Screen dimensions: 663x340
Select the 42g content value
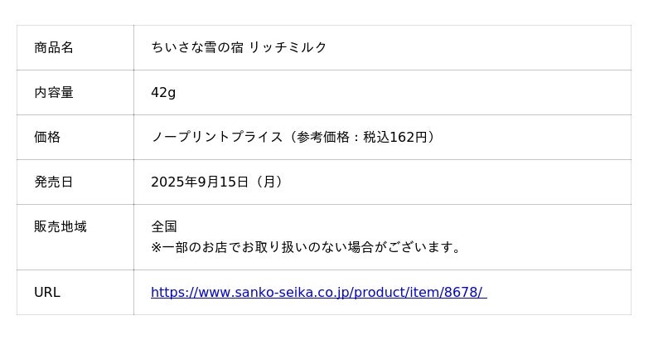[x=163, y=92]
